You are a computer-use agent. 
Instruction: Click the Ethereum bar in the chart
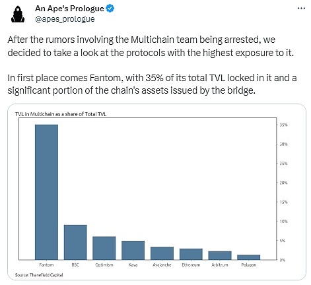(191, 254)
